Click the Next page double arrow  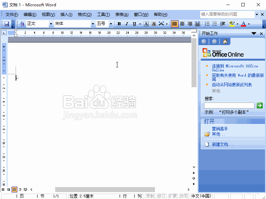(194, 184)
